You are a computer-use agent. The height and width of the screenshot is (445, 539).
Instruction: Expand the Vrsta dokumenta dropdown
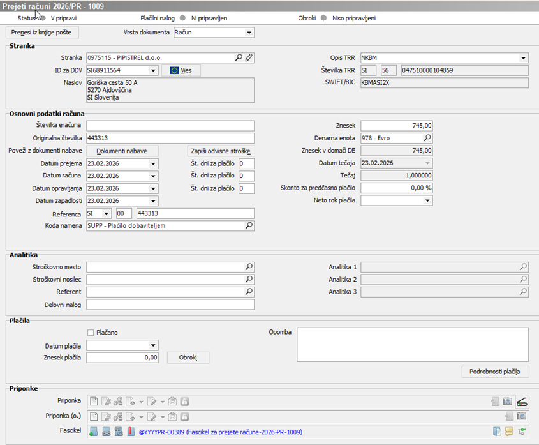(x=248, y=33)
